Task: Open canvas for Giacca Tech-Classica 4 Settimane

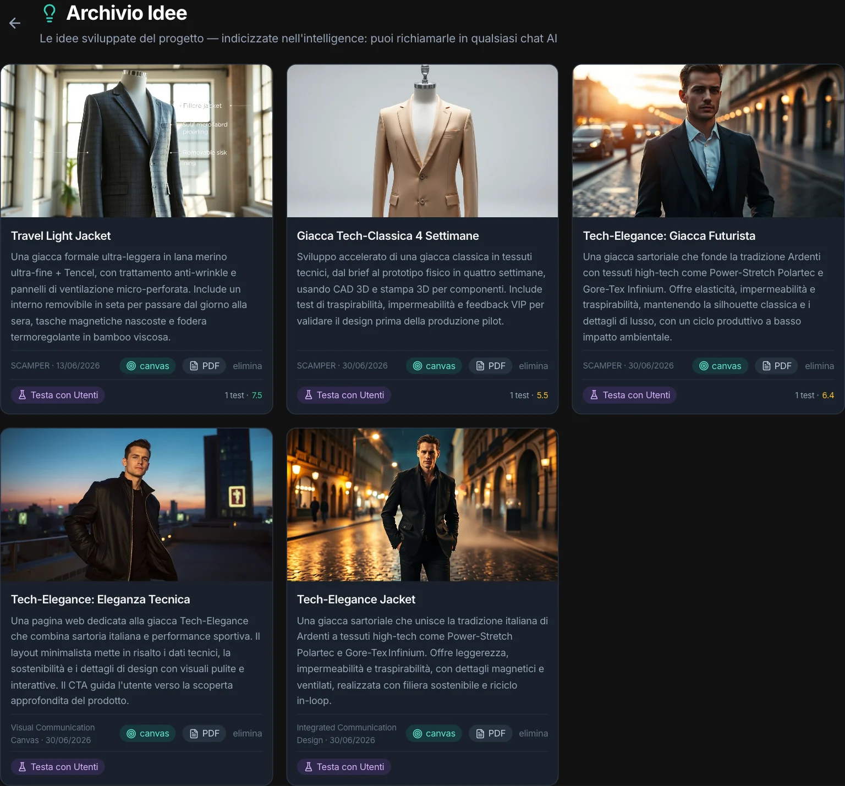Action: (434, 366)
